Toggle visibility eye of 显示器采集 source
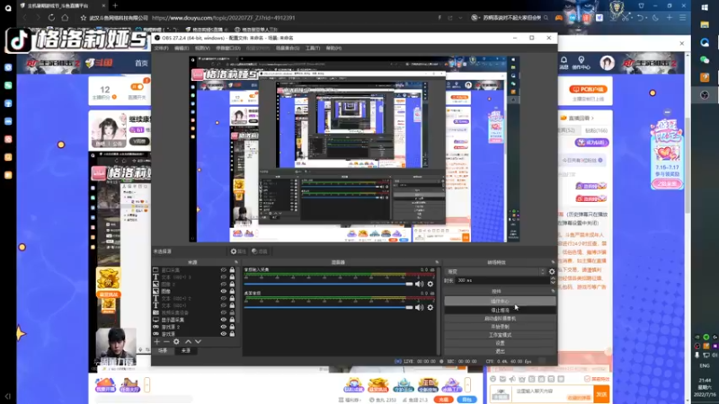This screenshot has height=404, width=719. coord(223,320)
